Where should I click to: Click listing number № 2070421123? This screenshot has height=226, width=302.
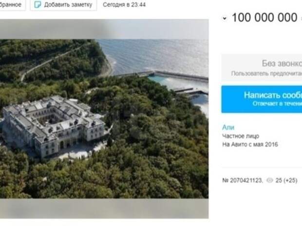coord(242,181)
